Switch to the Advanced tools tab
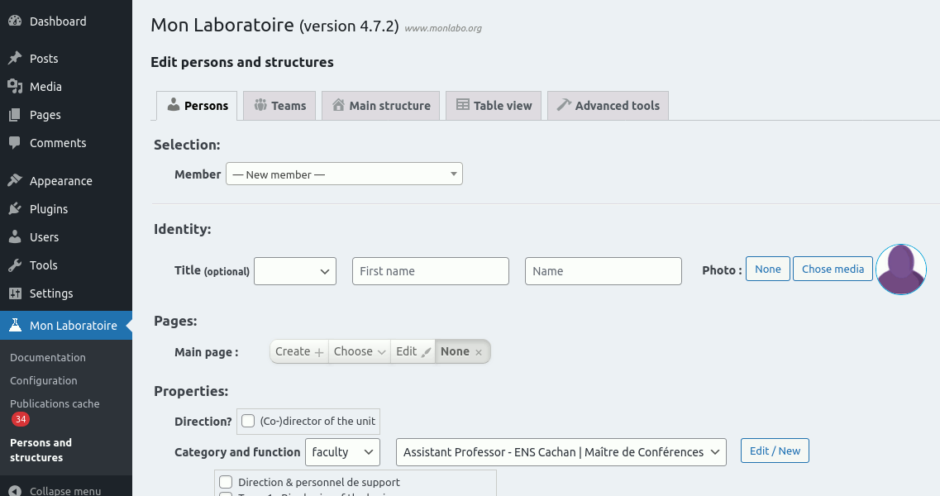Image resolution: width=940 pixels, height=496 pixels. pyautogui.click(x=608, y=106)
